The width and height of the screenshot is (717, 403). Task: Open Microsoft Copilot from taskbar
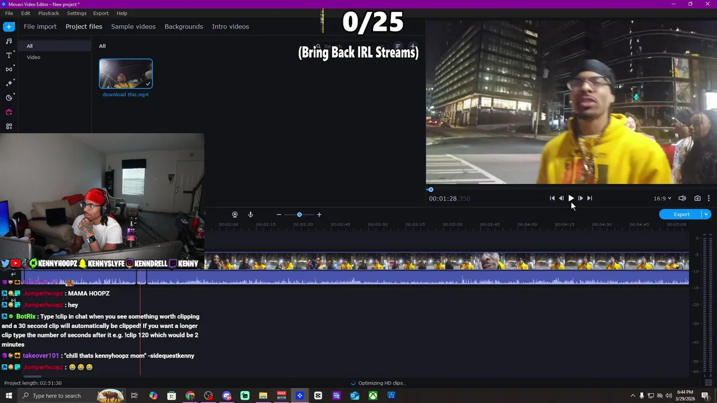[x=153, y=396]
